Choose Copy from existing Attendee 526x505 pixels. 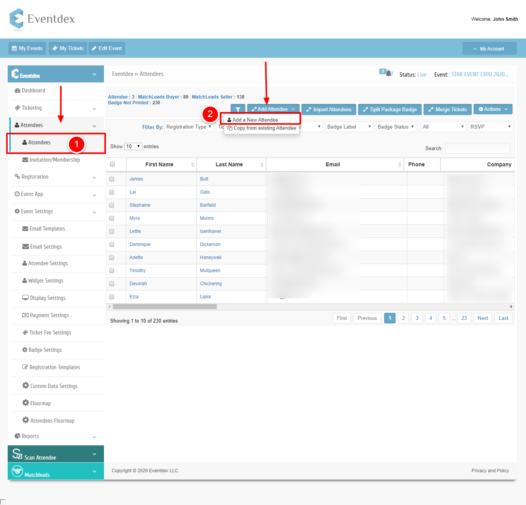click(x=261, y=128)
